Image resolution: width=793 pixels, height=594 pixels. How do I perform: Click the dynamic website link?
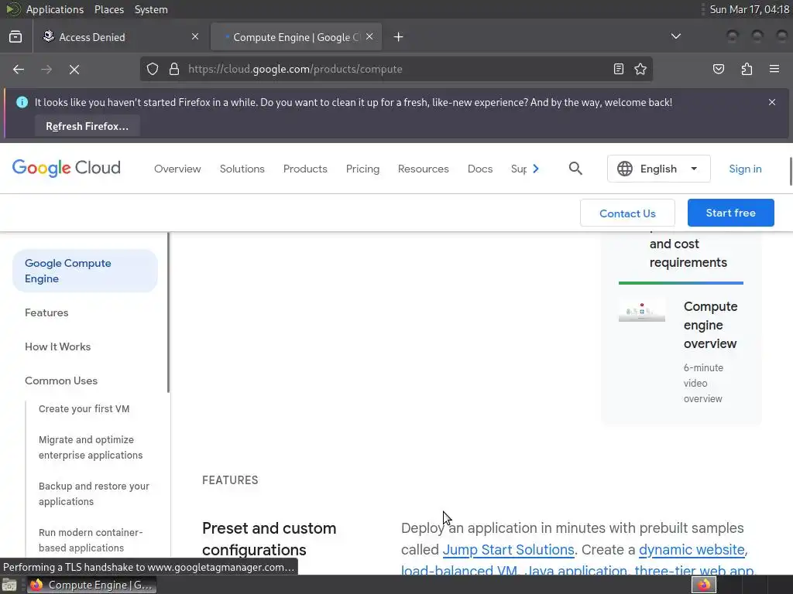692,550
